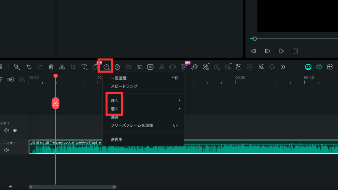The height and width of the screenshot is (190, 338).
Task: Click the grayed track layout icon
Action: pyautogui.click(x=22, y=80)
